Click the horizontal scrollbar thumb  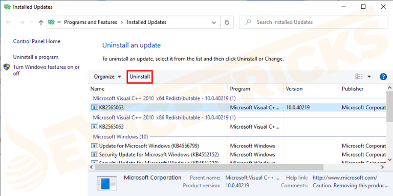click(x=209, y=167)
